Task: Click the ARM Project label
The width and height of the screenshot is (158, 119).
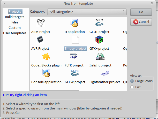Action: (41, 32)
